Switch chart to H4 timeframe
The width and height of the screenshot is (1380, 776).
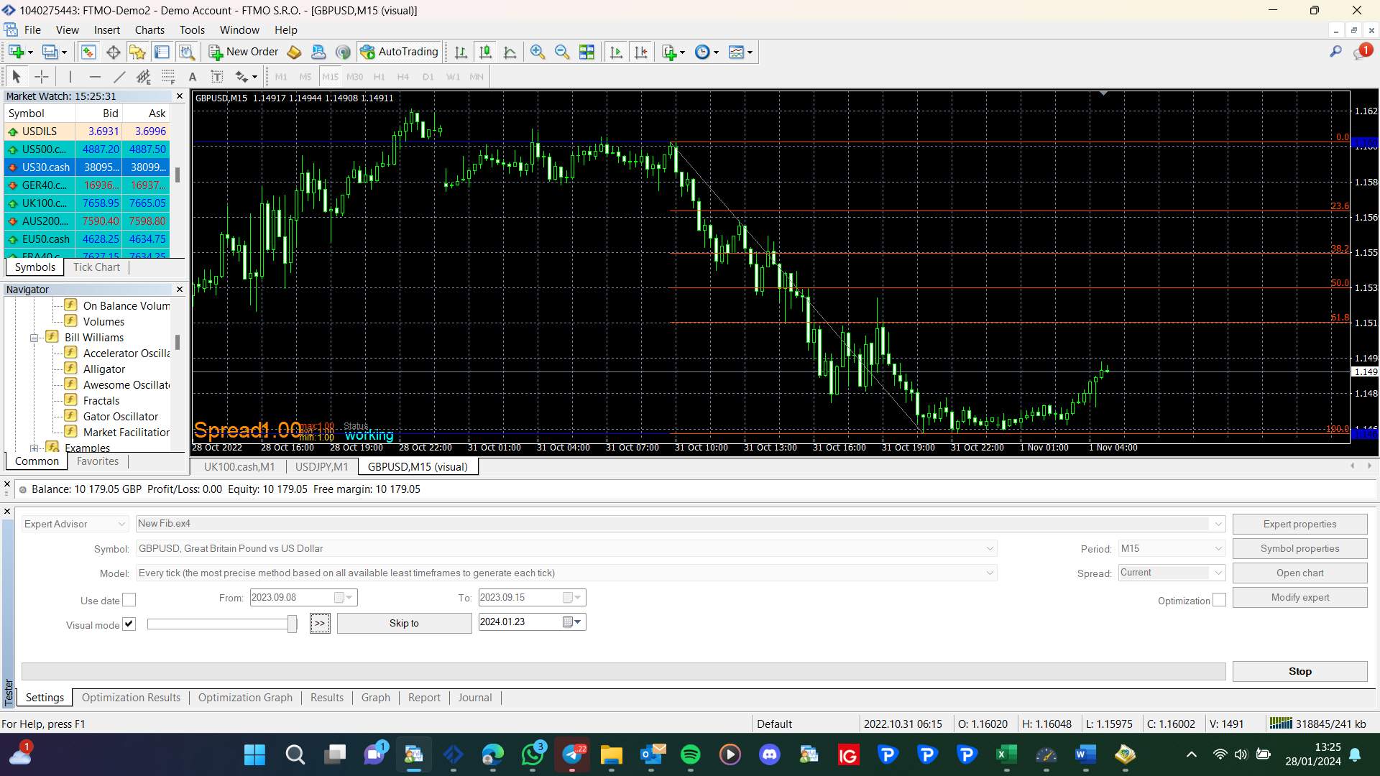403,77
